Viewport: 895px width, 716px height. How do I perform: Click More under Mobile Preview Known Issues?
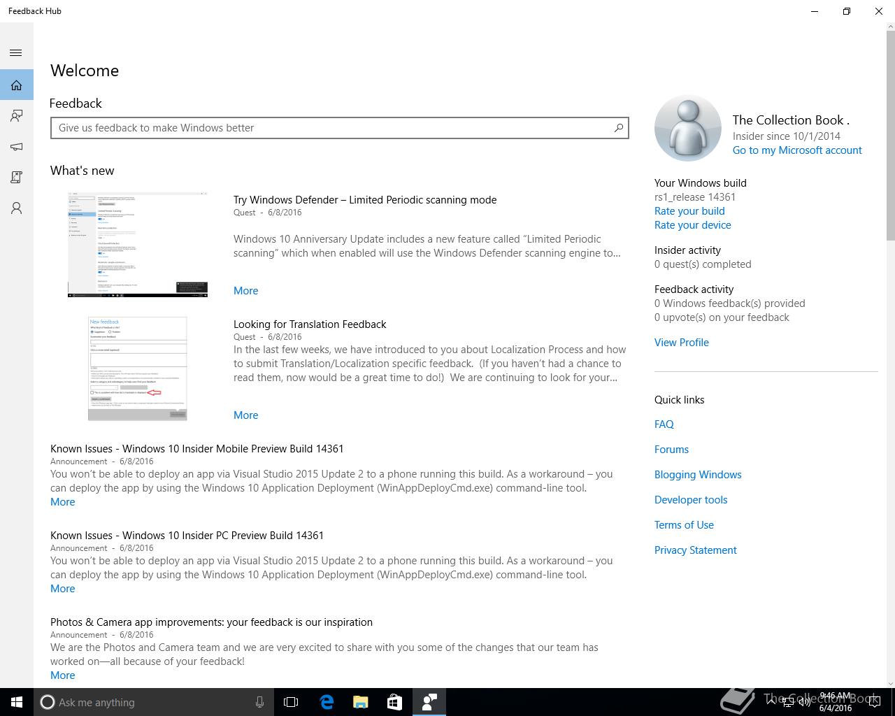(62, 502)
